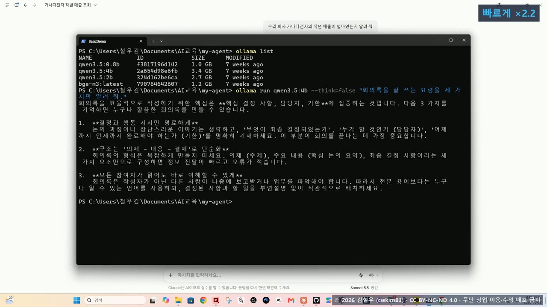547x307 pixels.
Task: Open the orange Claude app taskbar icon
Action: tap(303, 300)
